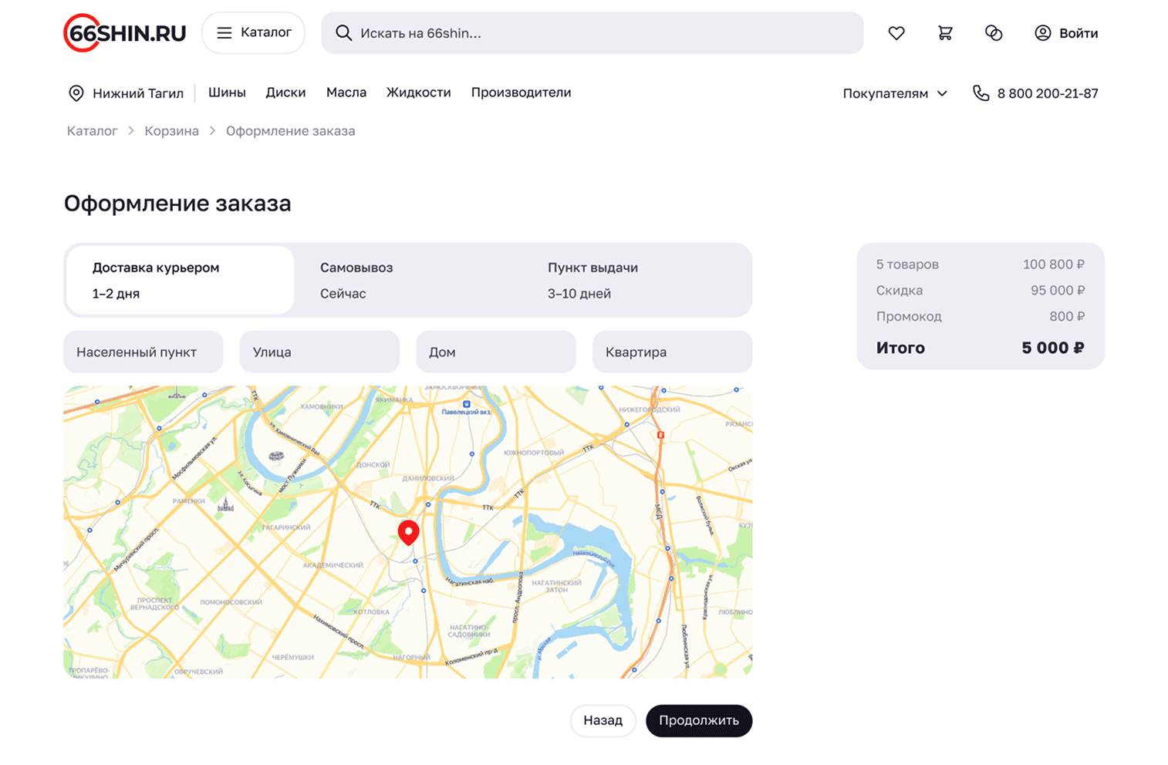Open the Жидкости menu item

(418, 93)
